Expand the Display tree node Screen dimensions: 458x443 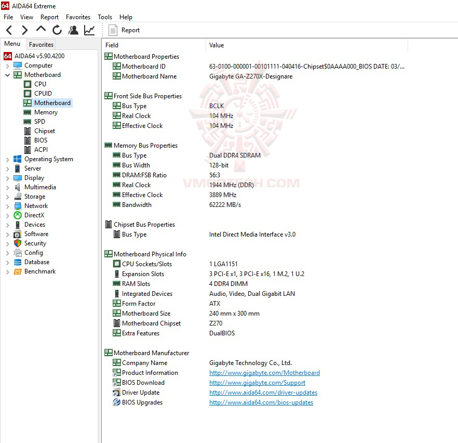[x=8, y=178]
